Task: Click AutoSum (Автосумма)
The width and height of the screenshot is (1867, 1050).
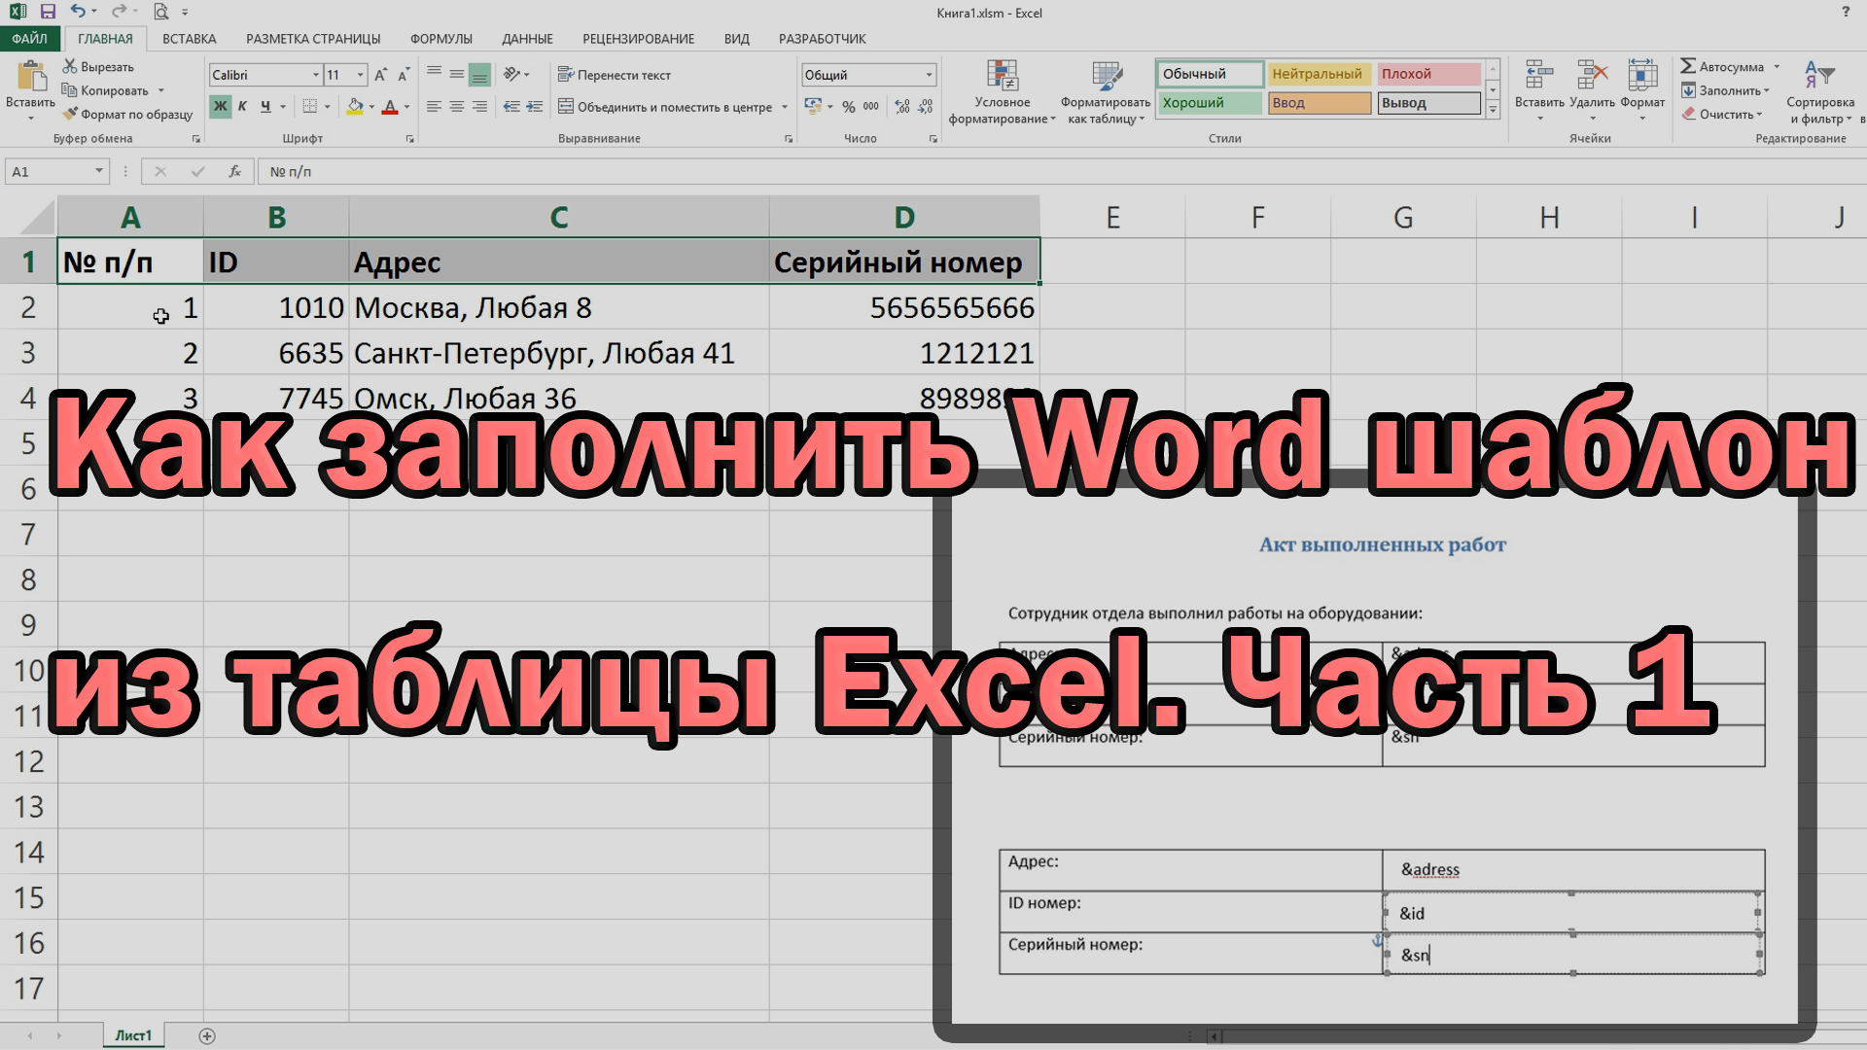Action: pyautogui.click(x=1722, y=66)
